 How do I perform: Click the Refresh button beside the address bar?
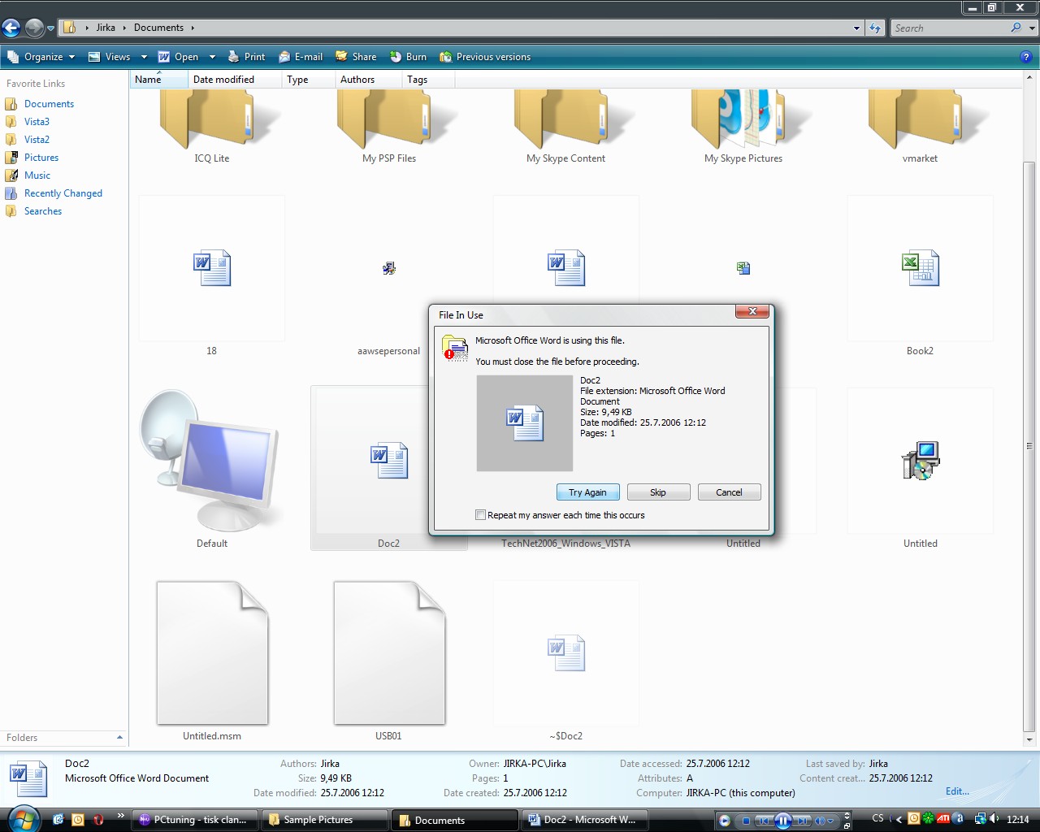(x=875, y=28)
